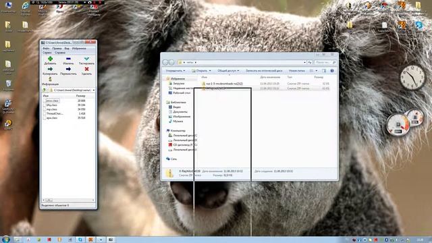Open the Открыть dropdown arrow in Explorer
The height and width of the screenshot is (243, 432).
[210, 71]
